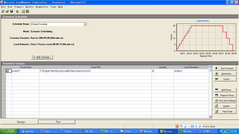Click the wrench settings IME icon
The height and width of the screenshot is (134, 239).
point(200,126)
